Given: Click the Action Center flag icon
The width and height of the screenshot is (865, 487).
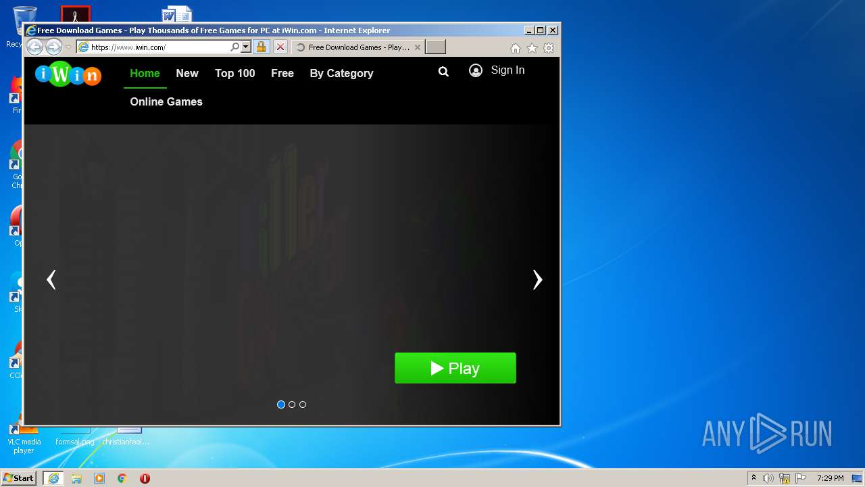Looking at the screenshot, I should tap(801, 478).
